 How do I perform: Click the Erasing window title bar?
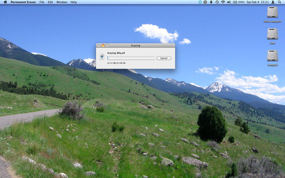(135, 46)
